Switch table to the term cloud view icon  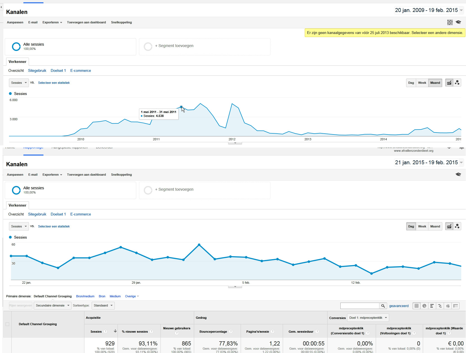[448, 306]
